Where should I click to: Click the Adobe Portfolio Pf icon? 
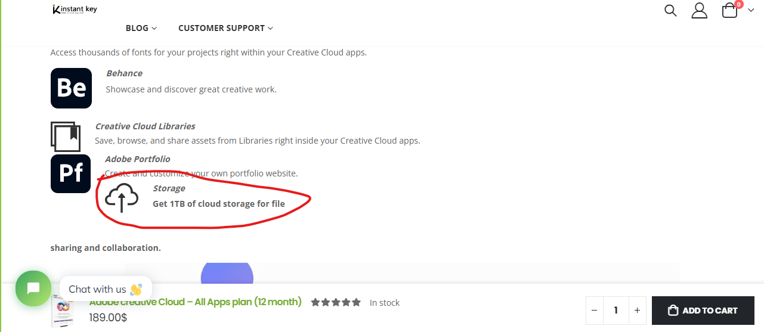(70, 173)
